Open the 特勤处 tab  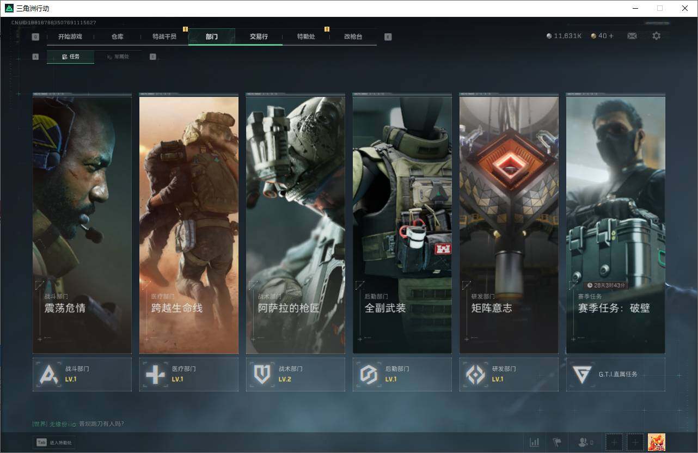pos(306,36)
